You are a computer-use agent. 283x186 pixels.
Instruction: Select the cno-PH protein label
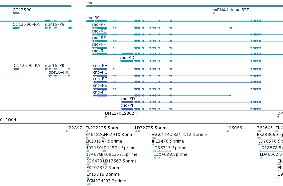[100, 66]
